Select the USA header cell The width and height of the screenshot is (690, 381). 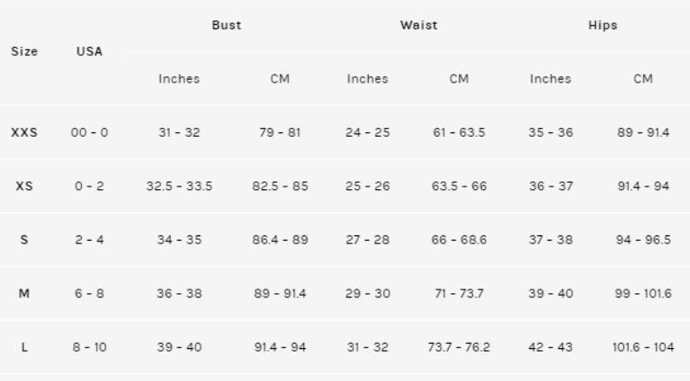coord(89,52)
